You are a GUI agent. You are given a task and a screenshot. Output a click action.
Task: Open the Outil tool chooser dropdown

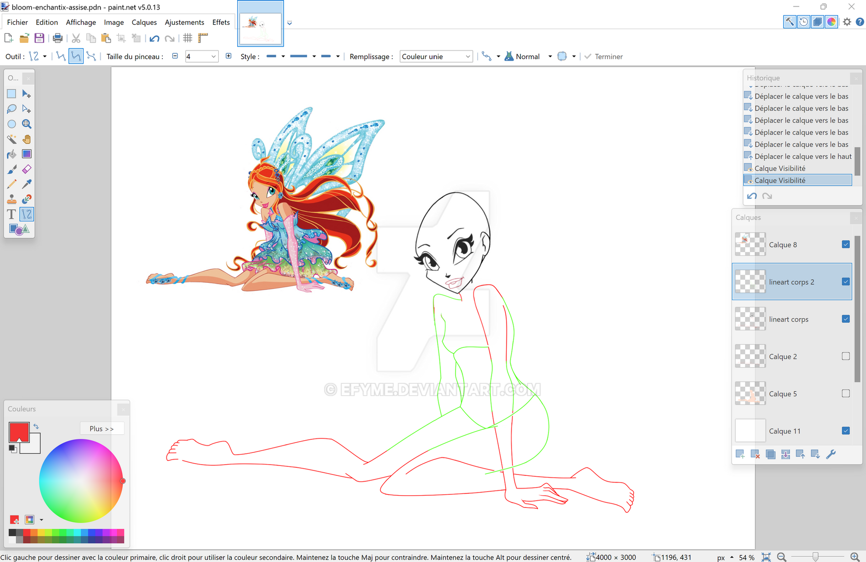(x=38, y=56)
